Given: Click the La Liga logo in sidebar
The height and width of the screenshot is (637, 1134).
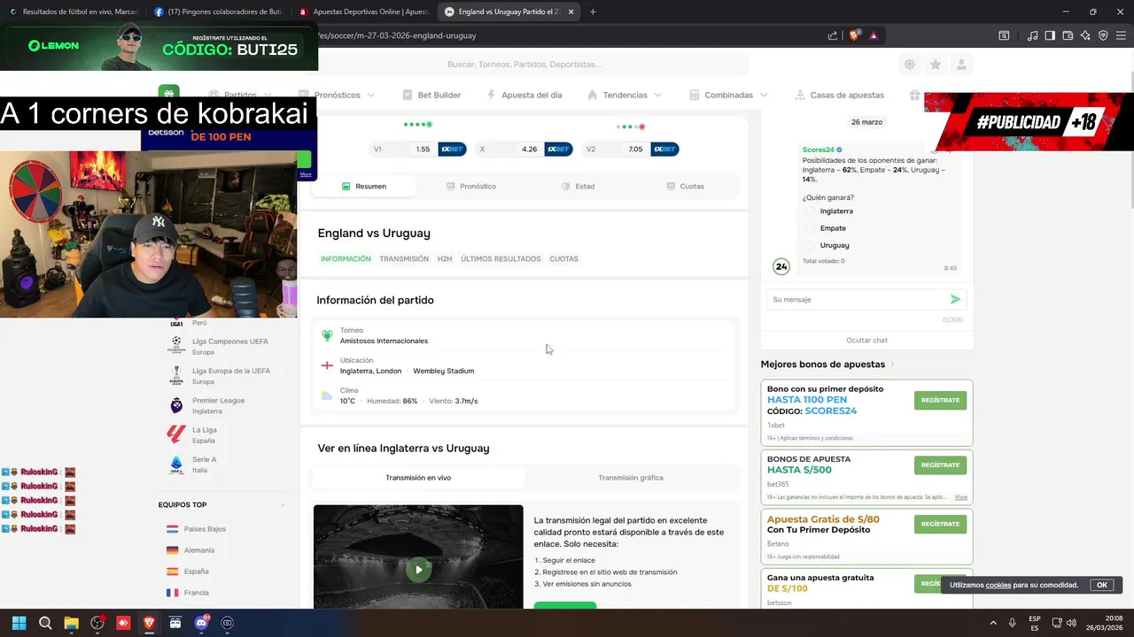Looking at the screenshot, I should click(176, 434).
